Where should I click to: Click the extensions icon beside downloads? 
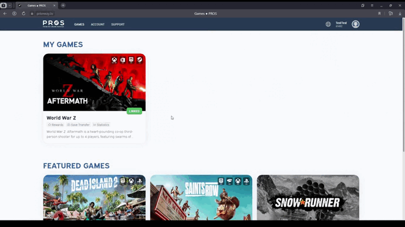pyautogui.click(x=390, y=13)
